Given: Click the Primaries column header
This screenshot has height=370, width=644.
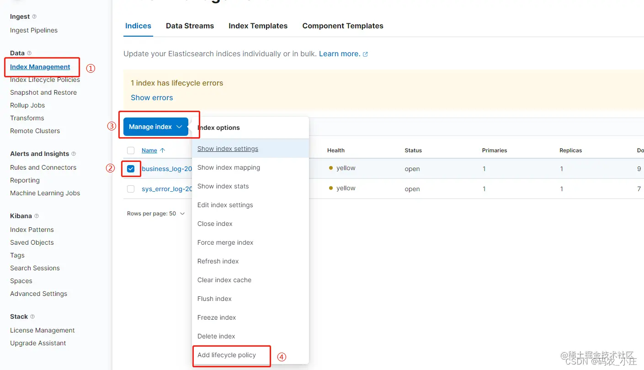Looking at the screenshot, I should pos(495,150).
